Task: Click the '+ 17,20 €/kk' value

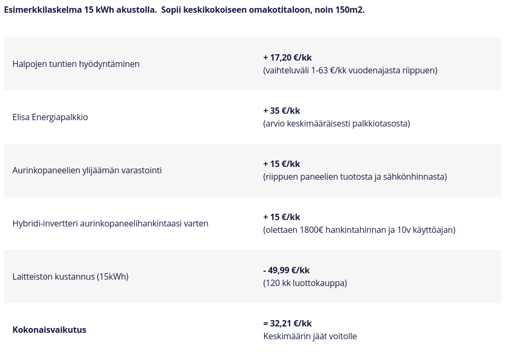Action: (x=287, y=57)
